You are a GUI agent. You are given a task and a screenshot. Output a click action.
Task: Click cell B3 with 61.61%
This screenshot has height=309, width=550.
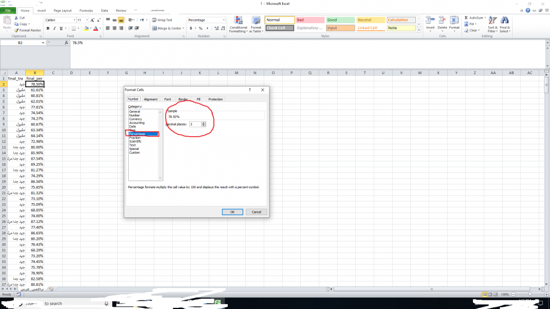coord(35,90)
